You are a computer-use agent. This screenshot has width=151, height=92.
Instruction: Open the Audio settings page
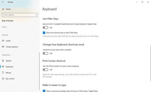8,41
